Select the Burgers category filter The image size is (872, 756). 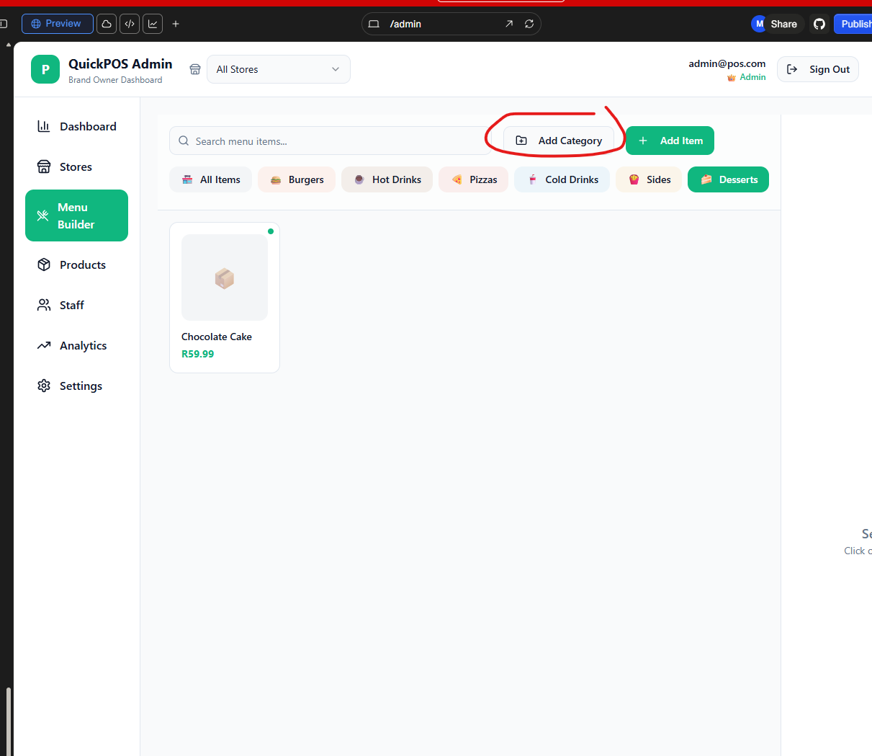pos(297,179)
